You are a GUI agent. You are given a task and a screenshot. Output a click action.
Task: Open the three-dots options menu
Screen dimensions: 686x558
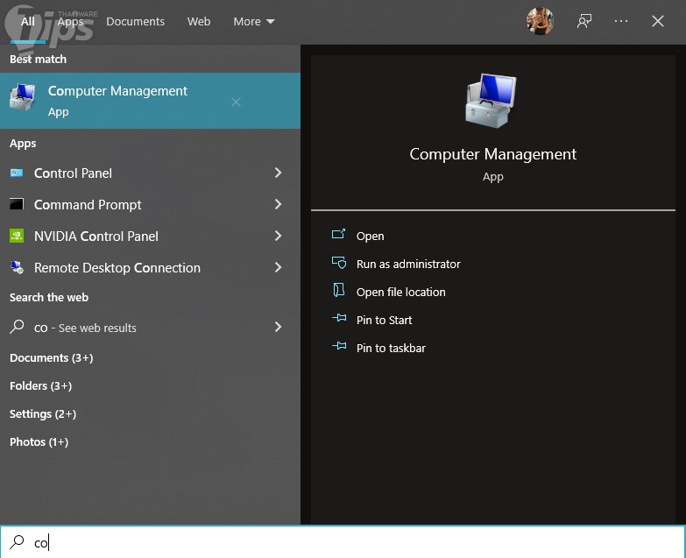click(621, 21)
